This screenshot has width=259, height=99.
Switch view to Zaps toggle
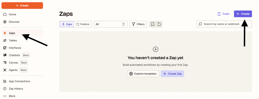[x=67, y=24]
